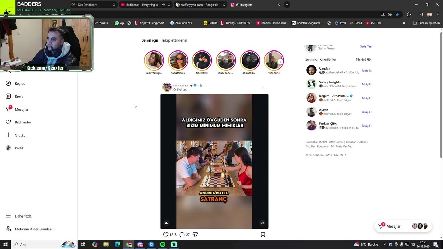Open Profil from the sidebar
The image size is (443, 249).
coord(15,148)
